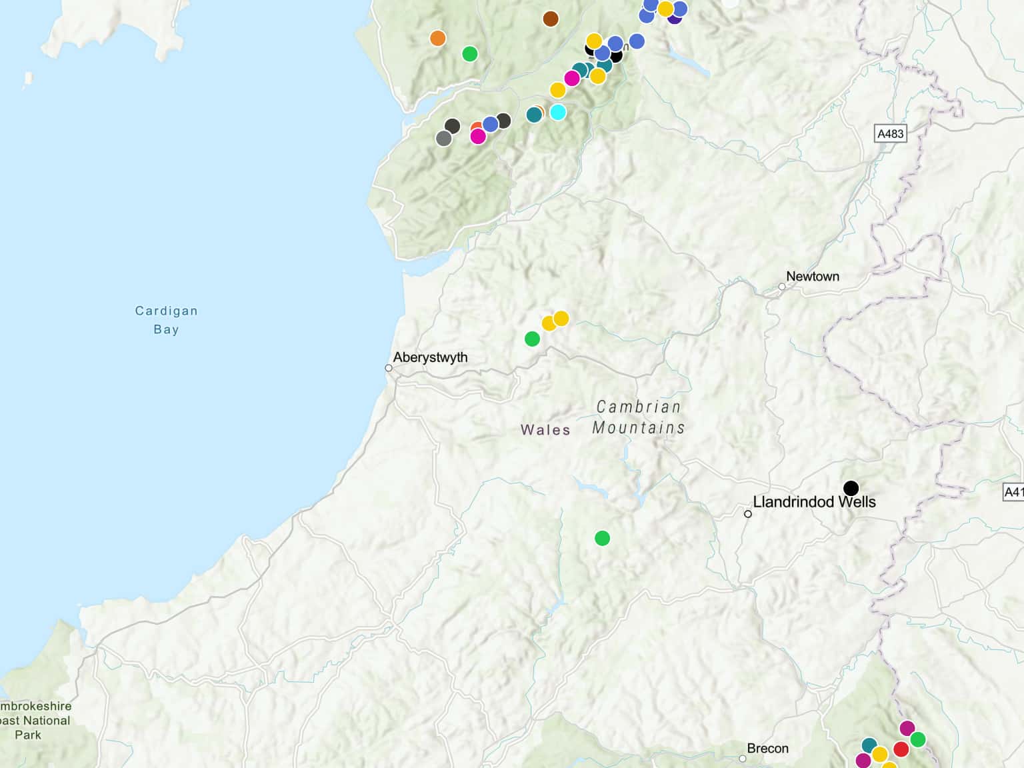The image size is (1024, 768).
Task: Click the Llandrindod Wells place label
Action: click(814, 502)
